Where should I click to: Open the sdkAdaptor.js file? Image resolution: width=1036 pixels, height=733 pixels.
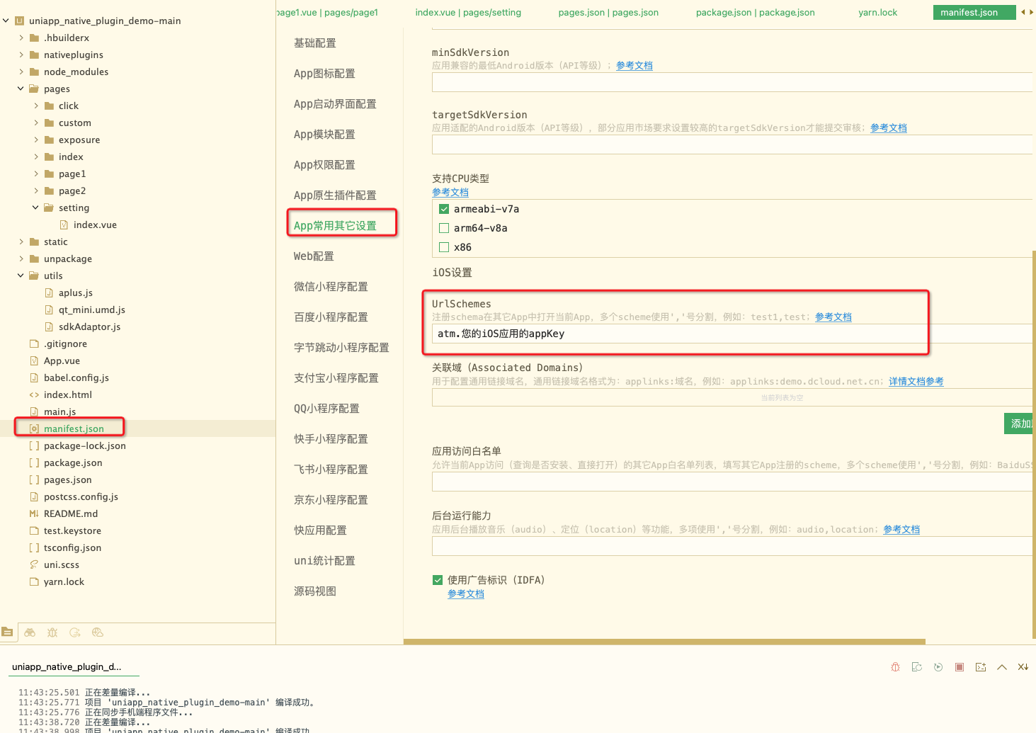click(89, 326)
